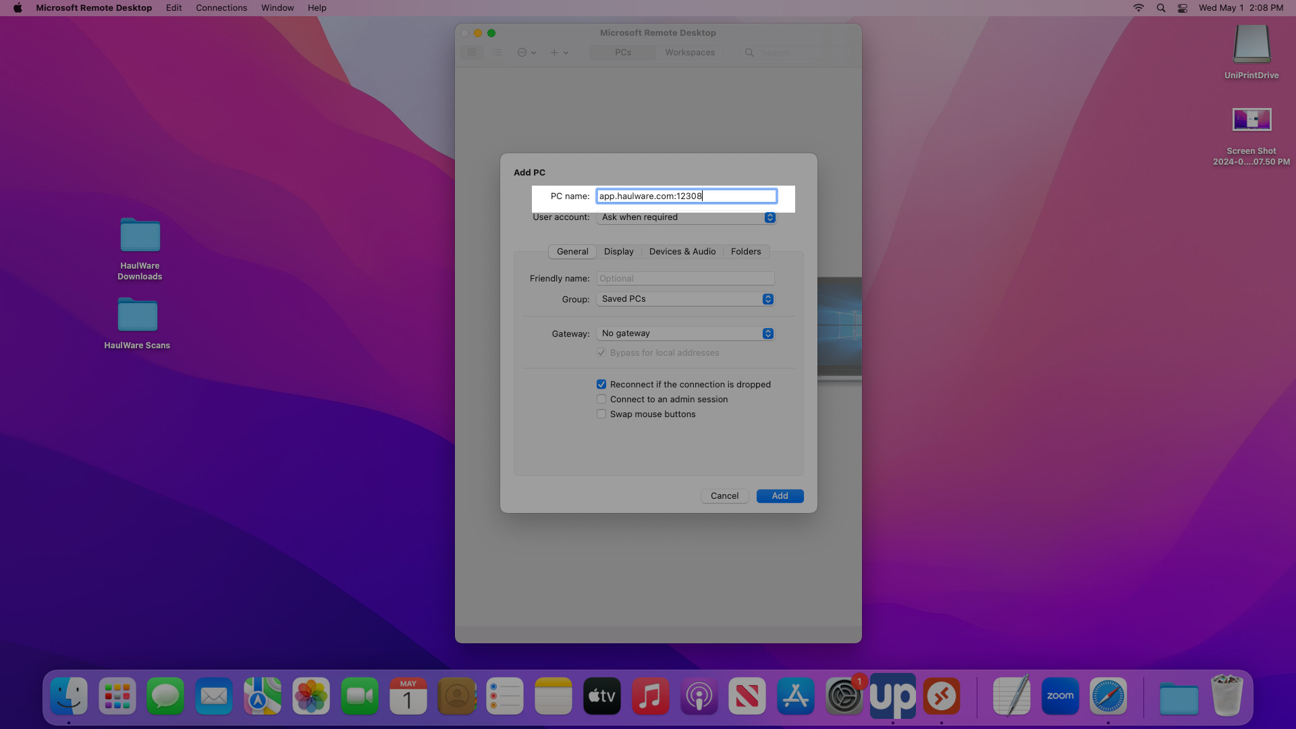Open the UniPrint up app in Dock

(x=892, y=696)
